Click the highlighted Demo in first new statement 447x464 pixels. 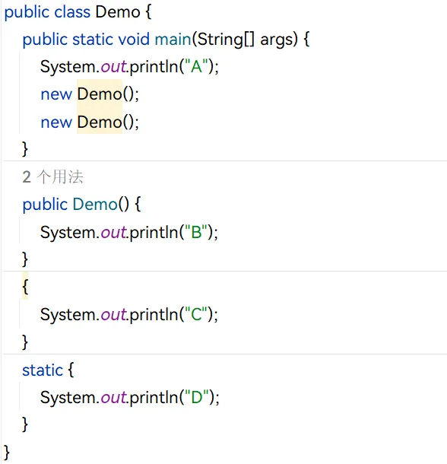[100, 94]
